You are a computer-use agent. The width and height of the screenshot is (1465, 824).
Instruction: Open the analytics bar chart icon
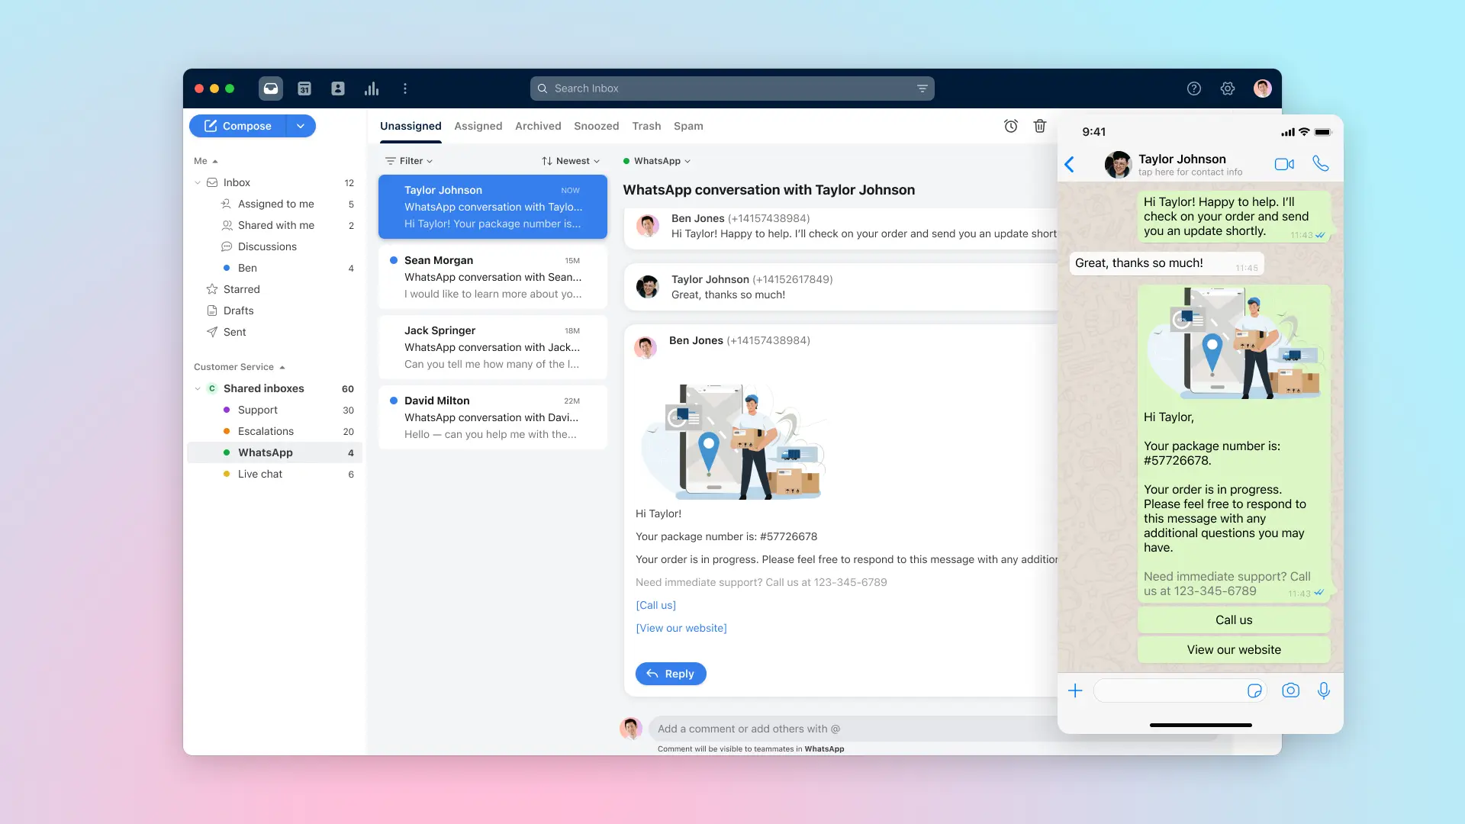(x=372, y=89)
